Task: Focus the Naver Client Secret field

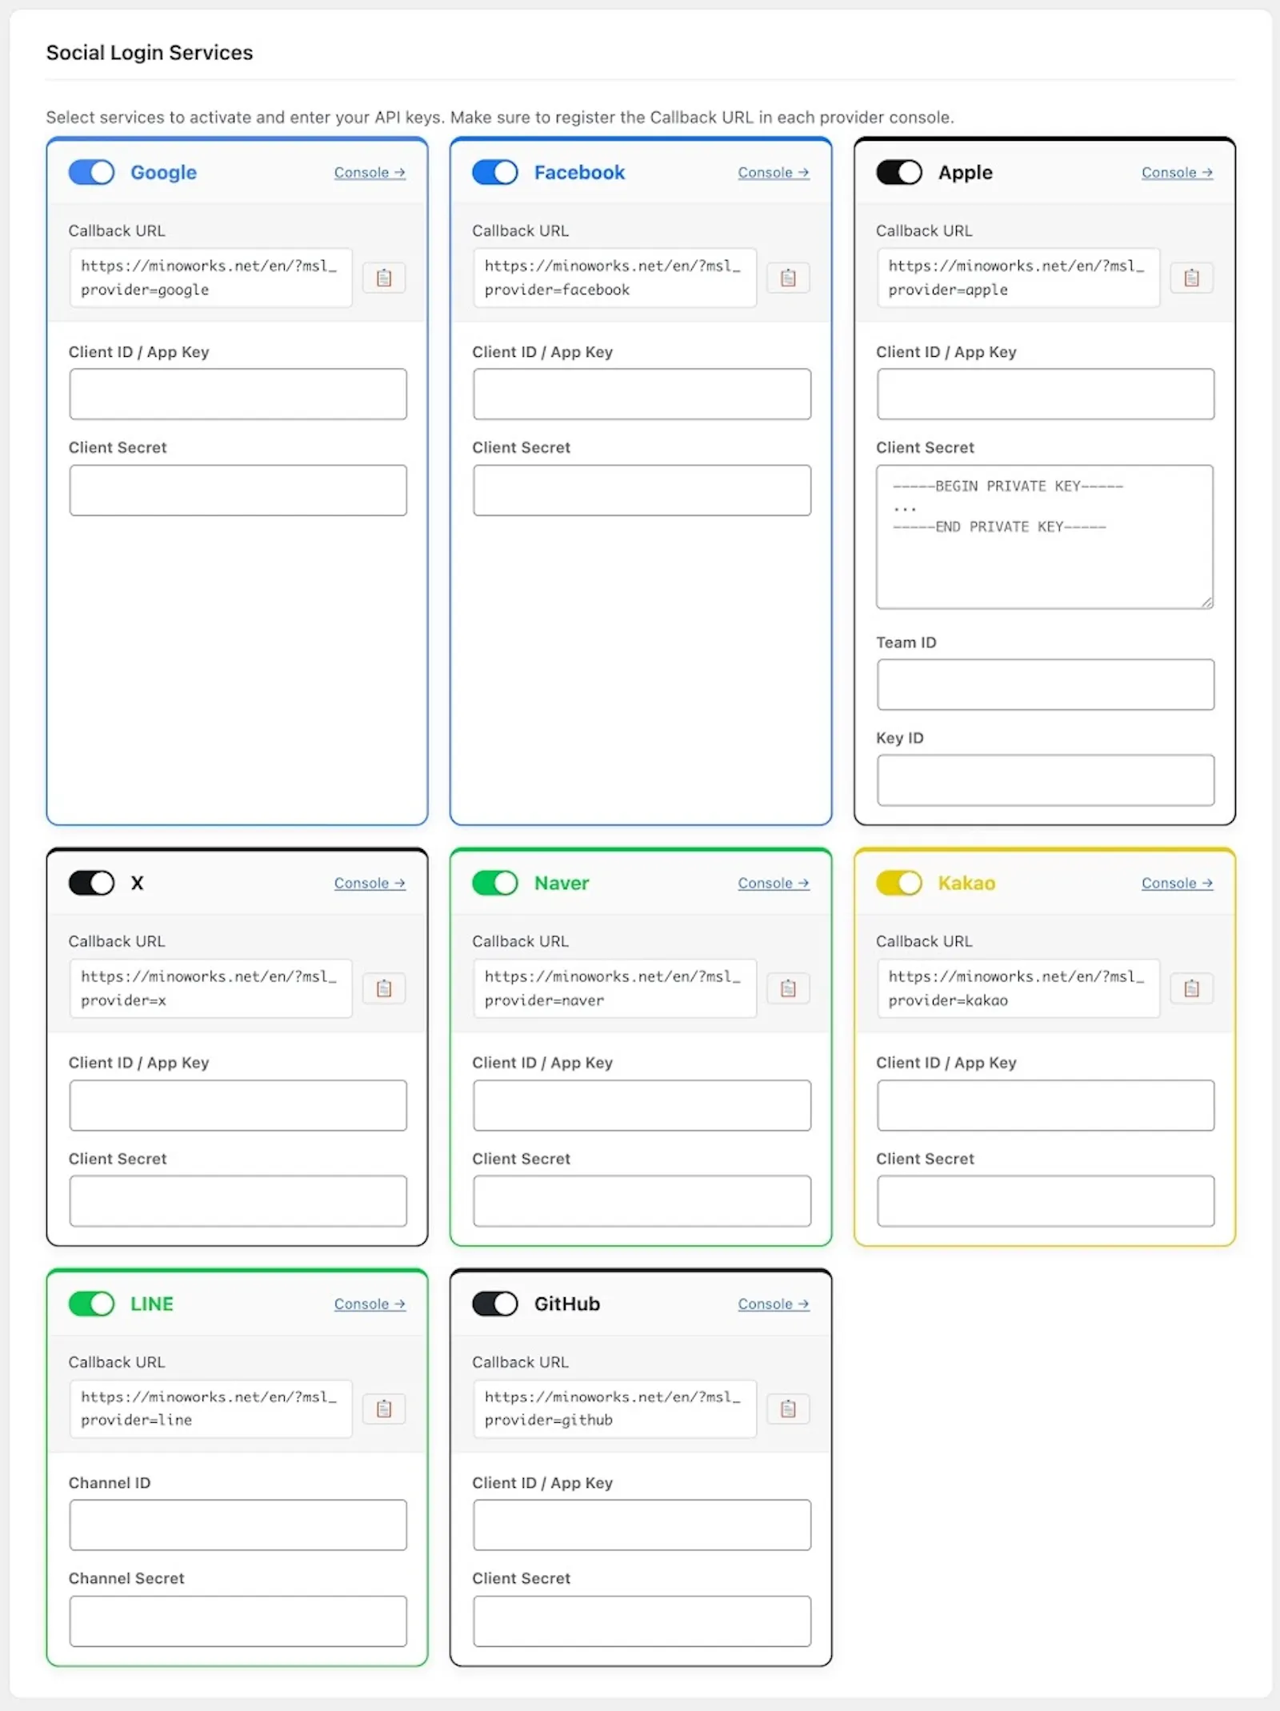Action: click(642, 1200)
